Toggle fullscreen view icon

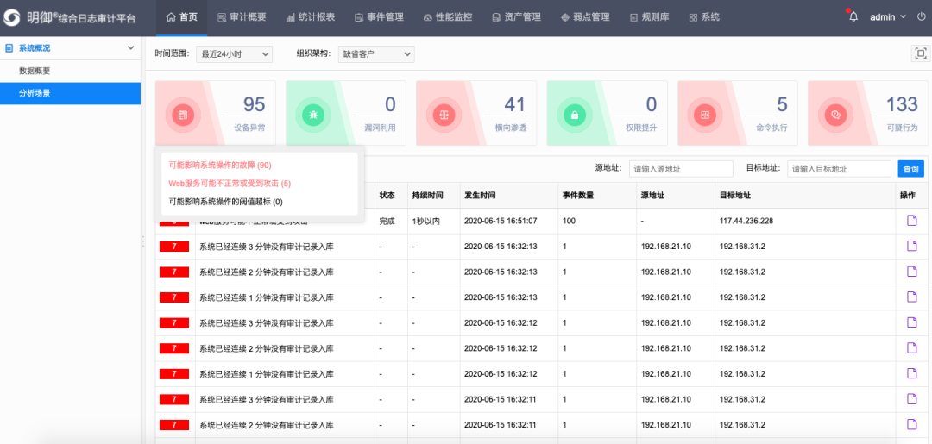[x=920, y=53]
